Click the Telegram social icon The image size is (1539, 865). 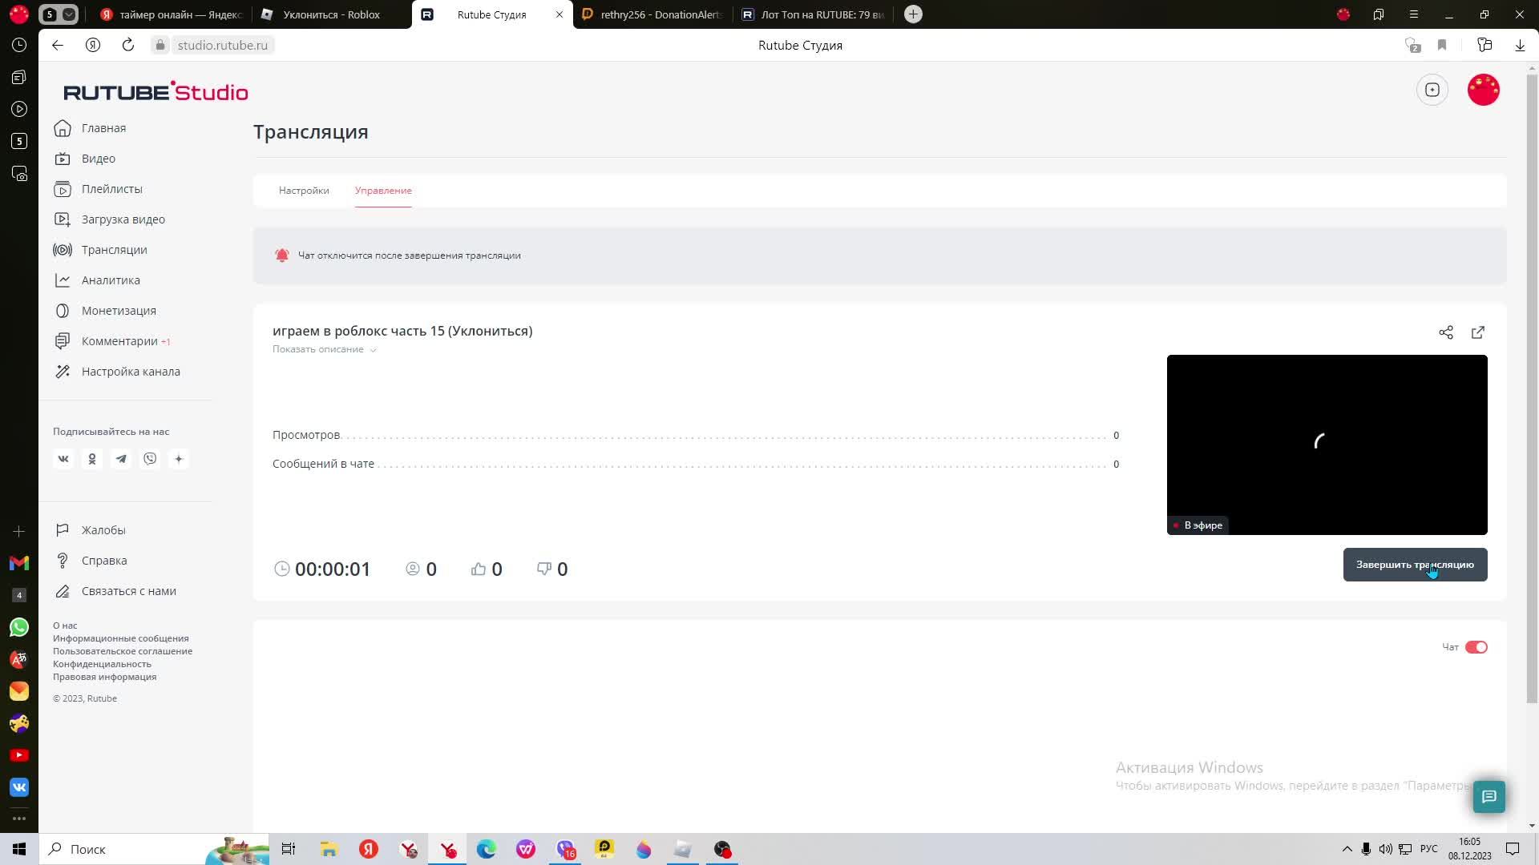121,459
